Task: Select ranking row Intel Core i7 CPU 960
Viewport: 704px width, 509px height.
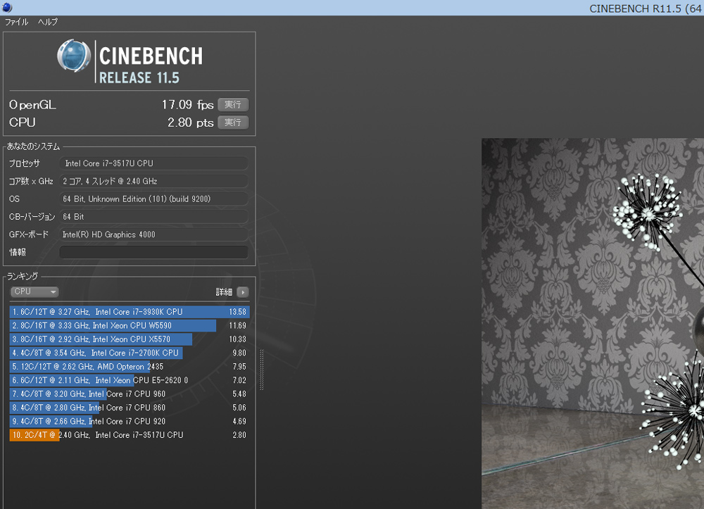Action: click(130, 394)
